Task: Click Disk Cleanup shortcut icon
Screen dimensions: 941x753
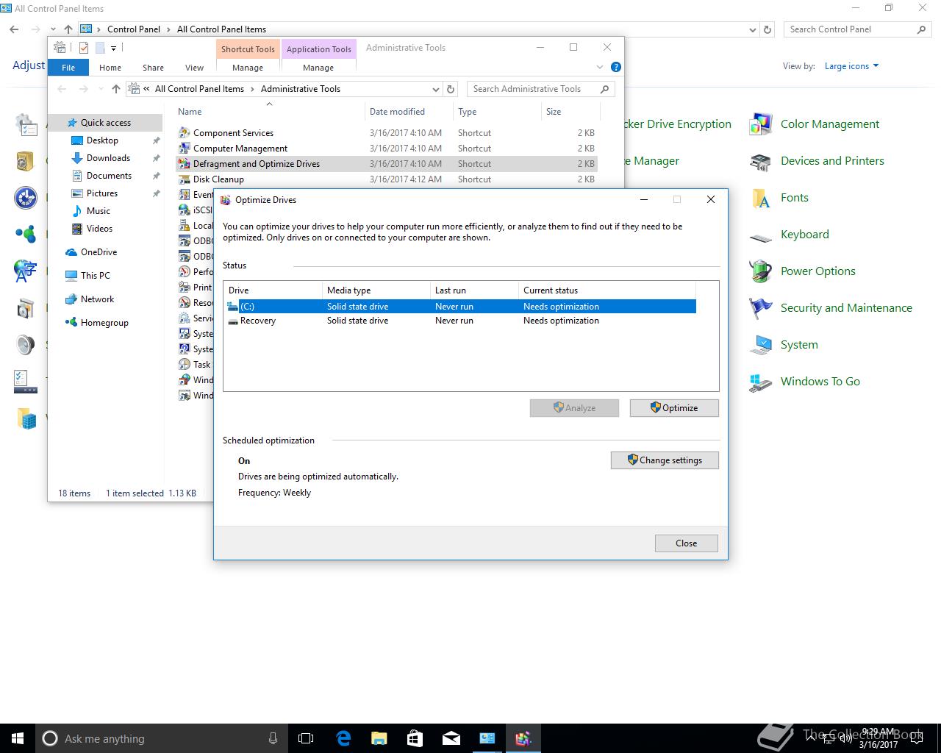Action: [184, 179]
